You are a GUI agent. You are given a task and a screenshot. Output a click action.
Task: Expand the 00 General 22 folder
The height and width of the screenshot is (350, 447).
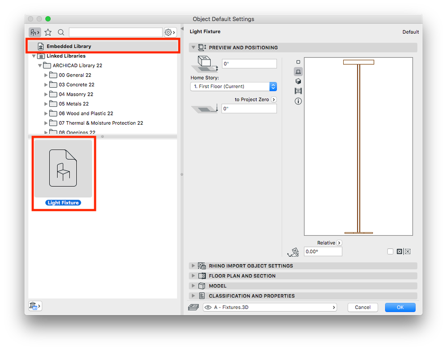(x=46, y=75)
